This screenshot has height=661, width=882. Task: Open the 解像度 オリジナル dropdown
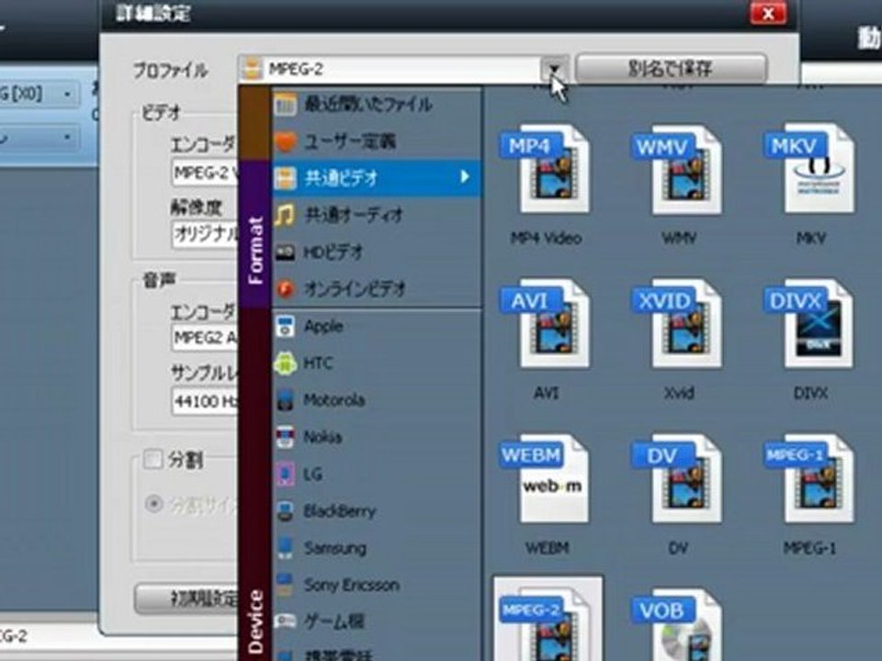click(204, 233)
